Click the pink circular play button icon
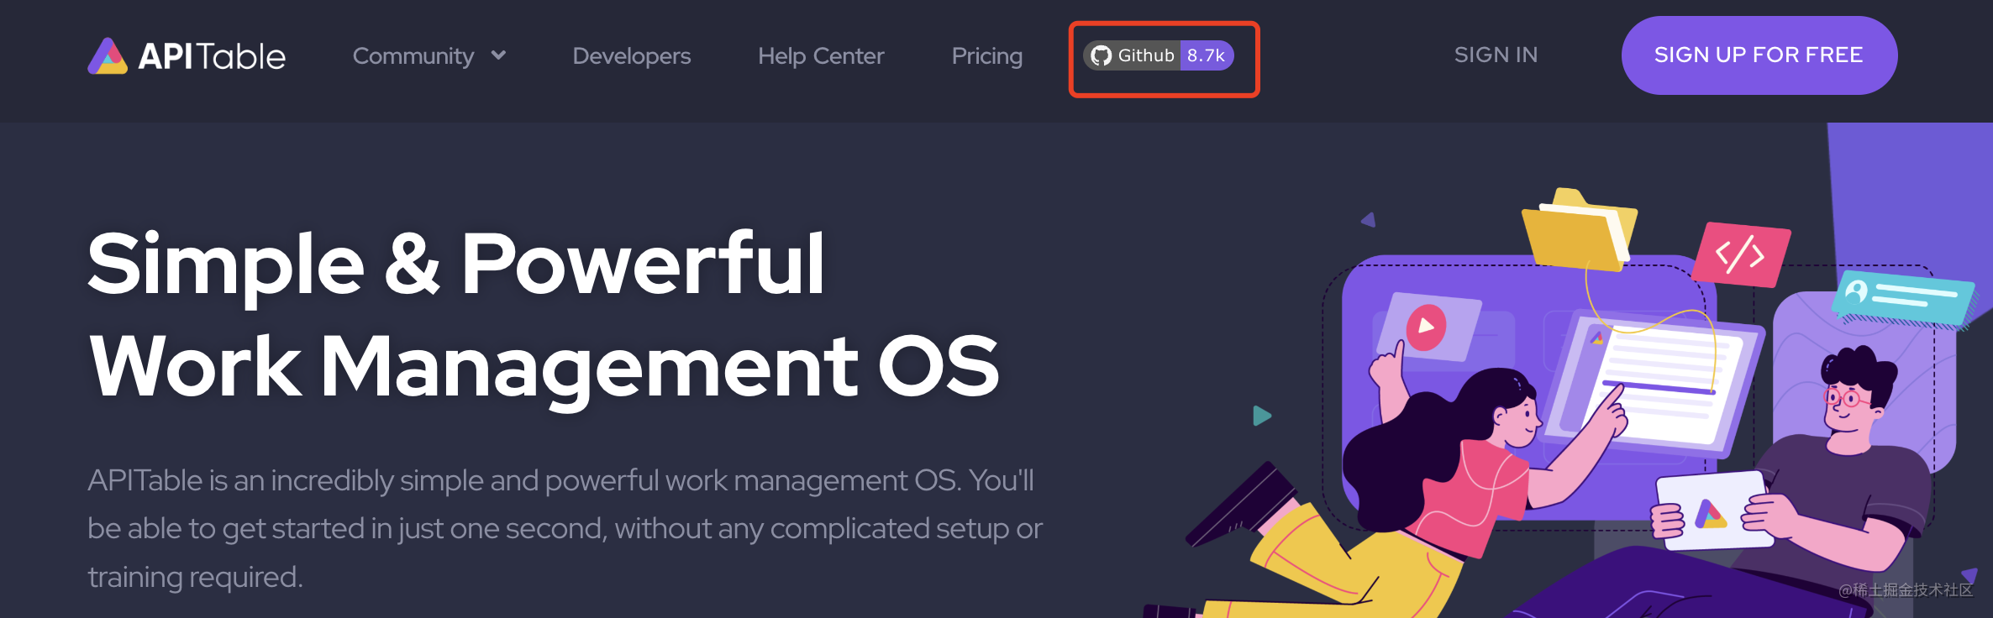 click(1426, 326)
